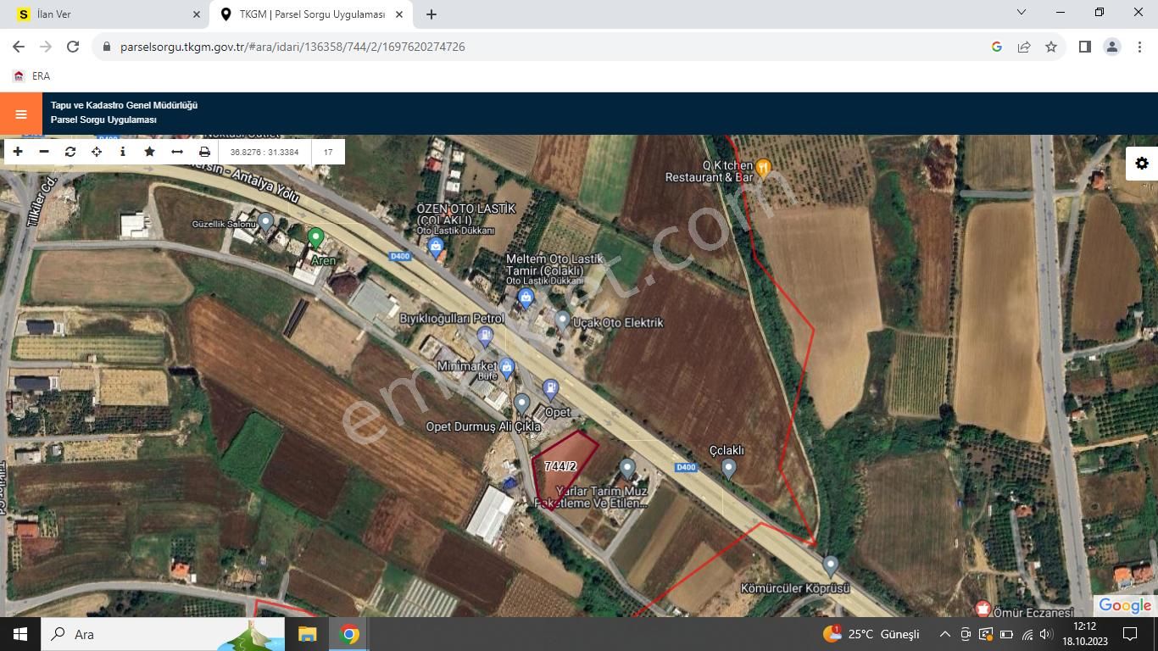Screen dimensions: 1158x651
Task: Read the coordinates 36.8276 : 31.3384 field
Action: [x=264, y=153]
